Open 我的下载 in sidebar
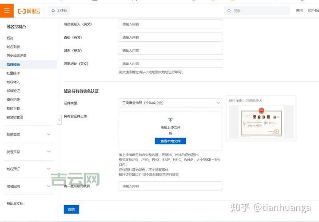This screenshot has height=222, width=319. [13, 108]
